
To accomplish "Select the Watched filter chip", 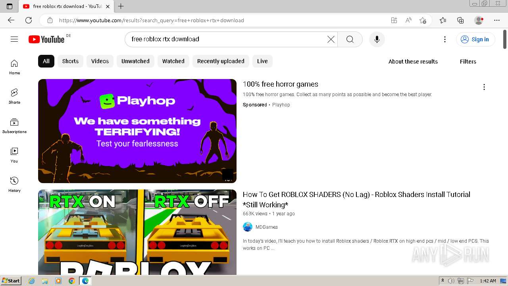I will pos(173,61).
